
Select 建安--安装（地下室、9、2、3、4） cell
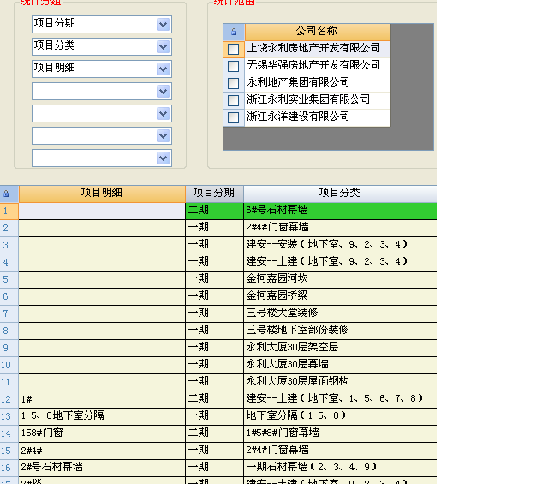point(340,246)
